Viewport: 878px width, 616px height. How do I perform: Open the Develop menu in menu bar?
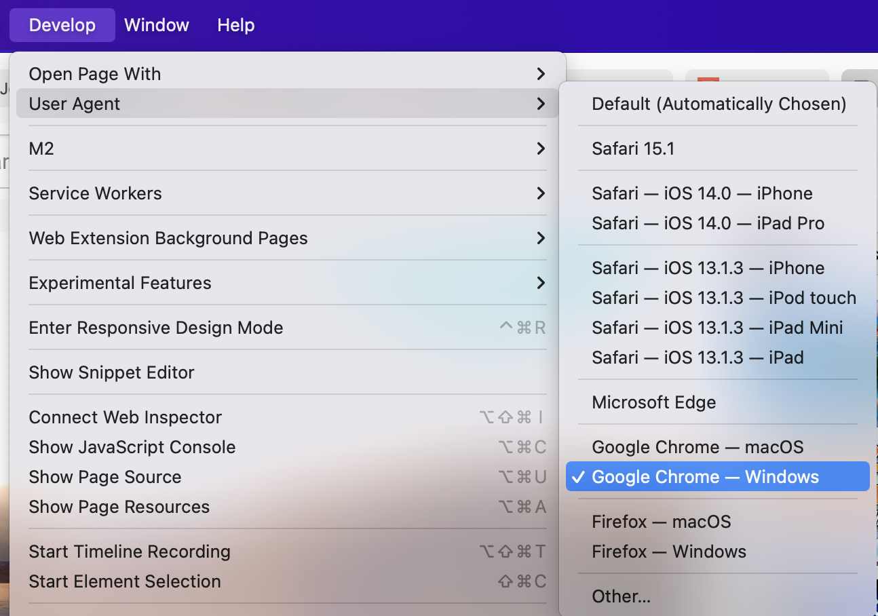62,25
